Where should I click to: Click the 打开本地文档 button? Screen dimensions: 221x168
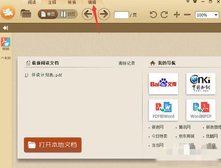click(53, 145)
